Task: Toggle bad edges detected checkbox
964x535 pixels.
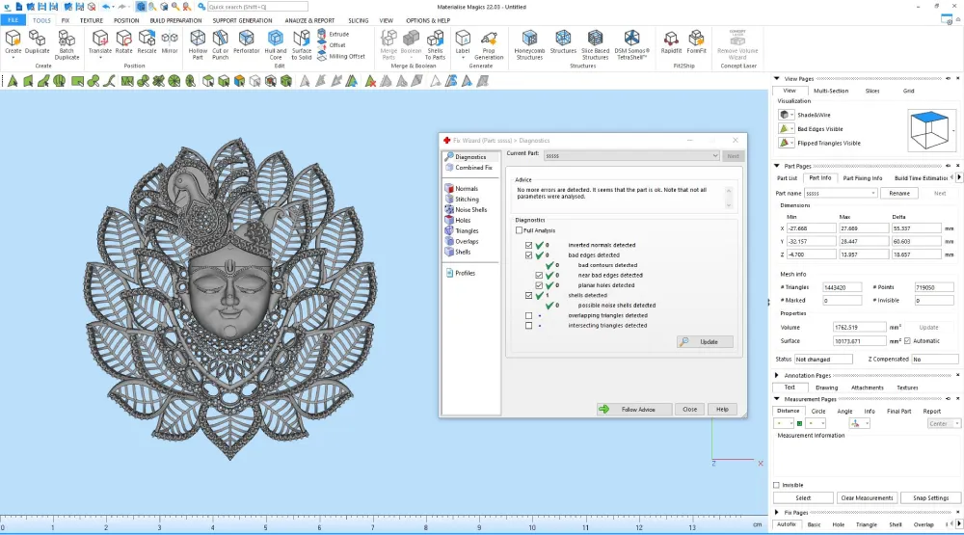Action: (528, 255)
